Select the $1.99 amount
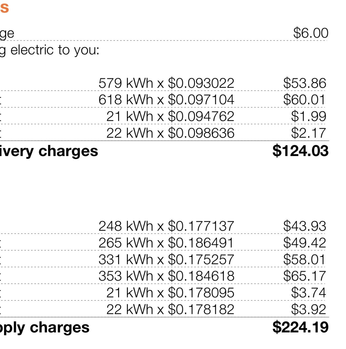 pos(309,117)
